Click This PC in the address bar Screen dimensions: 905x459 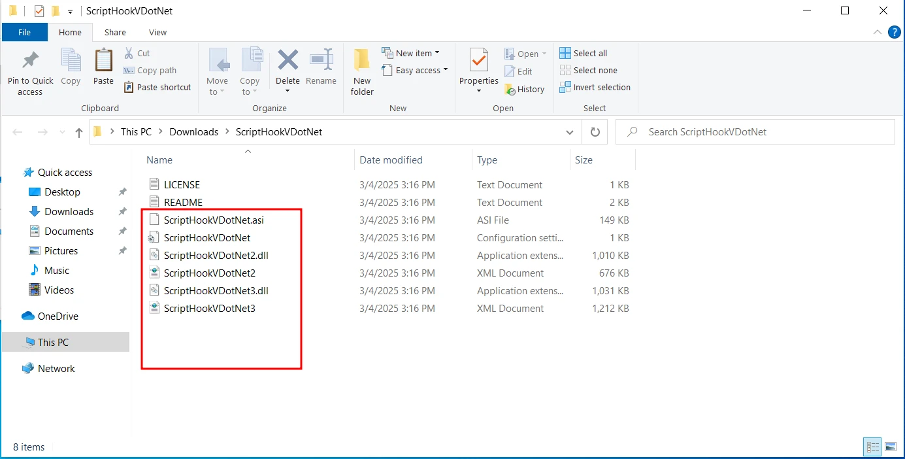[136, 131]
